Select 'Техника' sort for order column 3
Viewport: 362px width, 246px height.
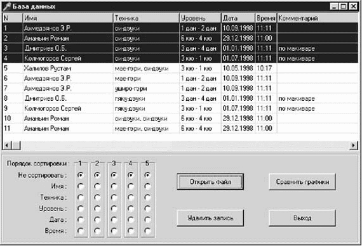(114, 198)
